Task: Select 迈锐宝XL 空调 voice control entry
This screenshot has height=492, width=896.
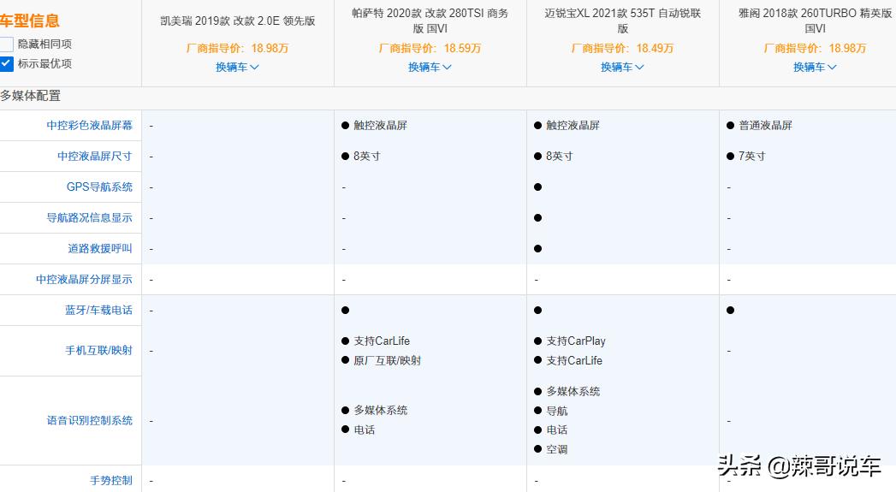Action: [x=551, y=449]
